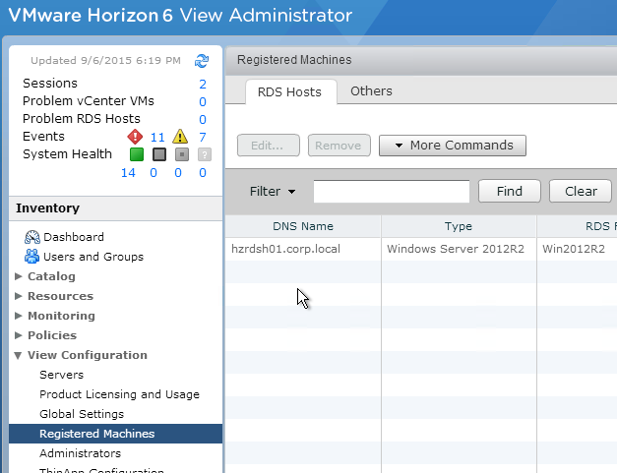
Task: Open Administrators settings
Action: 81,453
